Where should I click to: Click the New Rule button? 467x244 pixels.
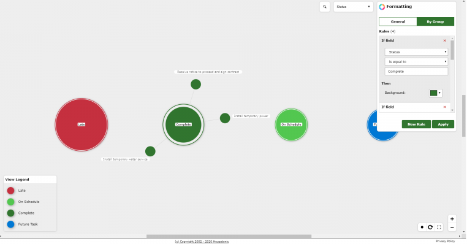click(x=416, y=124)
